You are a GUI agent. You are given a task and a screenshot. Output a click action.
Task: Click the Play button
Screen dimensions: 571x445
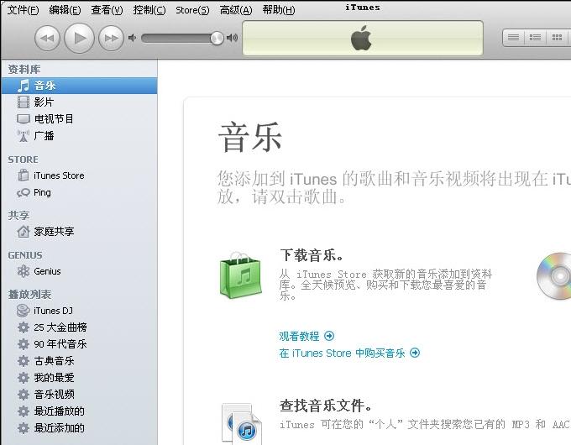[x=79, y=37]
